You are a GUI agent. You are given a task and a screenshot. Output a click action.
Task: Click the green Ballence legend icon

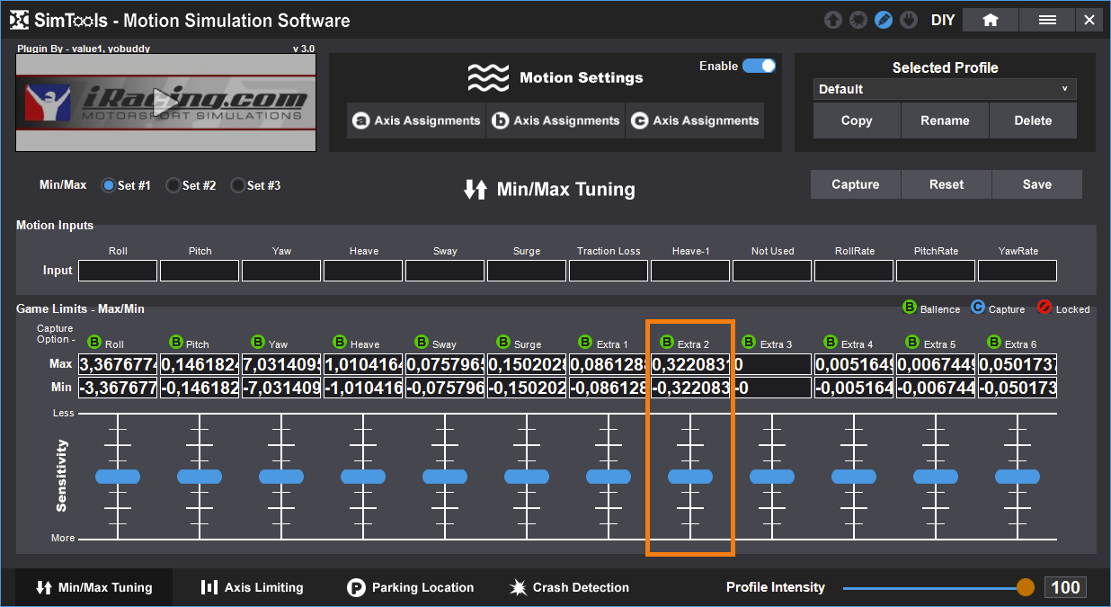click(910, 308)
